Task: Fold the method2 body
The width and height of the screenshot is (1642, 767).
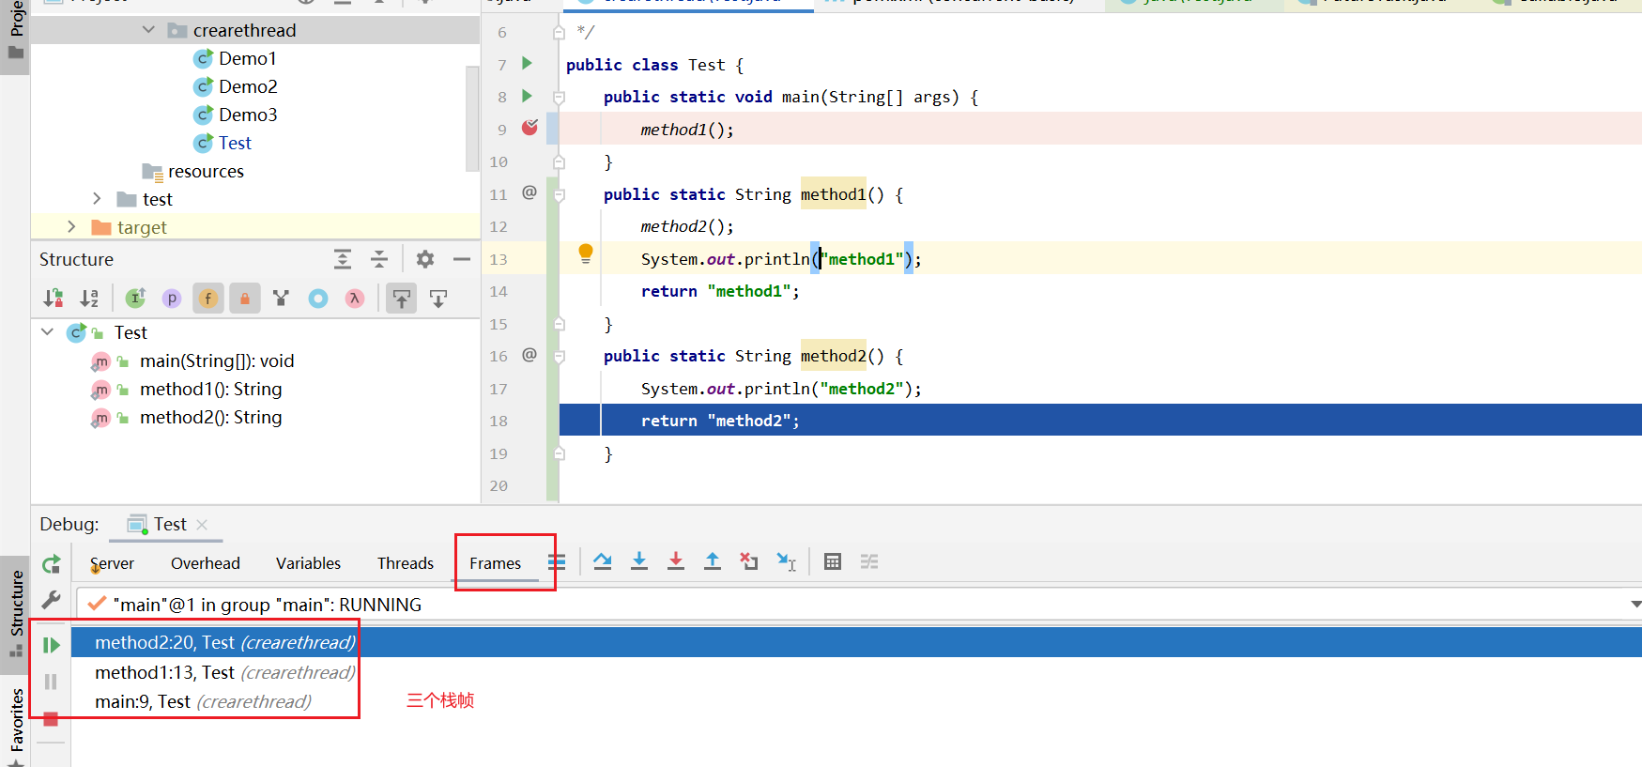Action: (x=559, y=357)
